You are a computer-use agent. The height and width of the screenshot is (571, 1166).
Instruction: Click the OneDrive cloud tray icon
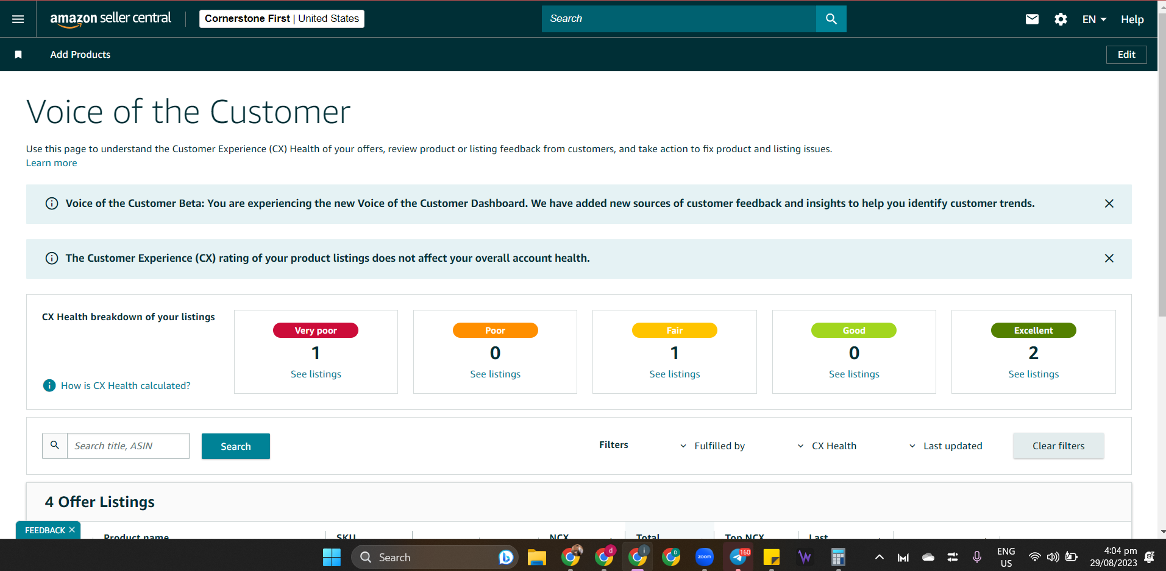click(x=928, y=557)
